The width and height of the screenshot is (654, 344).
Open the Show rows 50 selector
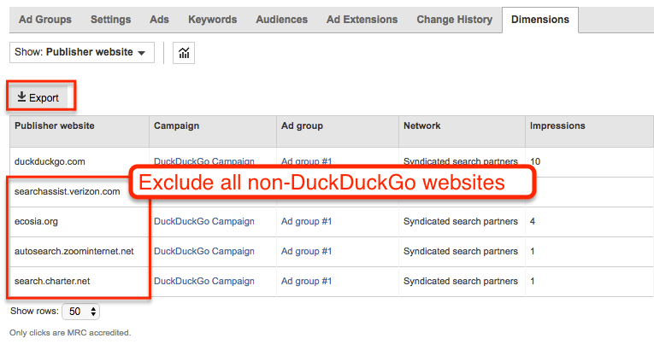pyautogui.click(x=80, y=311)
